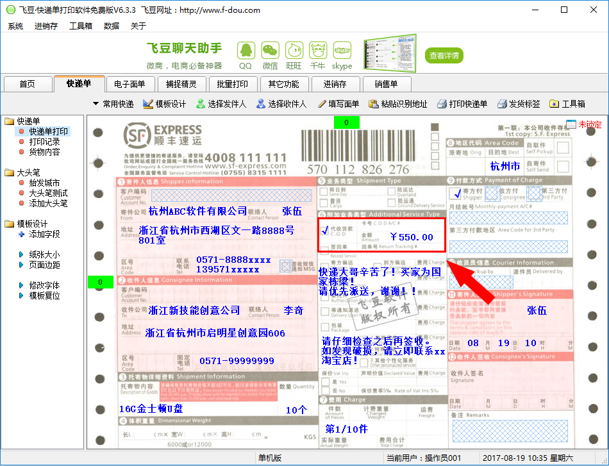Click the WeChat (微信) icon
Image resolution: width=609 pixels, height=466 pixels.
[271, 51]
